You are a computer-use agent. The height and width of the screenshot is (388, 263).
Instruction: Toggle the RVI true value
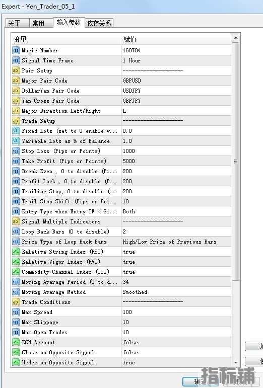(129, 262)
